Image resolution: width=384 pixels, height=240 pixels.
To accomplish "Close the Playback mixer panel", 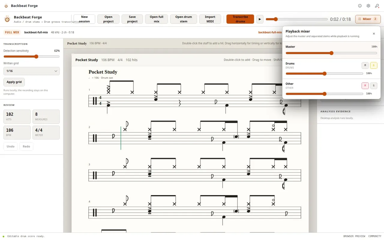I will tap(374, 34).
